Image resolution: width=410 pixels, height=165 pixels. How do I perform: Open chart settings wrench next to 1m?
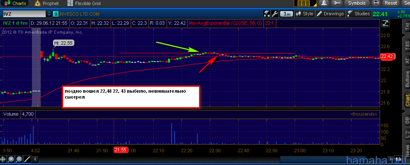pos(275,14)
